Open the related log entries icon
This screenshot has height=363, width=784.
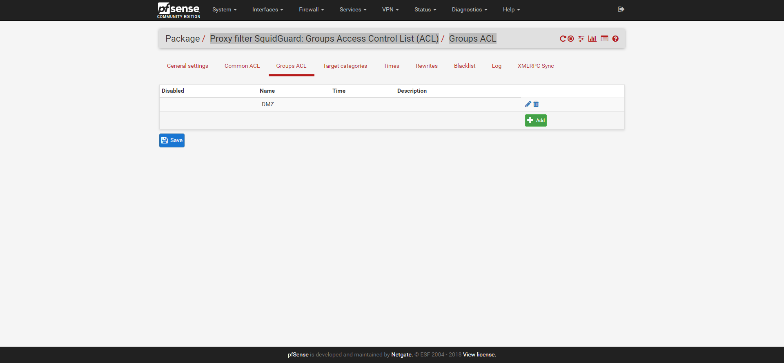(604, 39)
